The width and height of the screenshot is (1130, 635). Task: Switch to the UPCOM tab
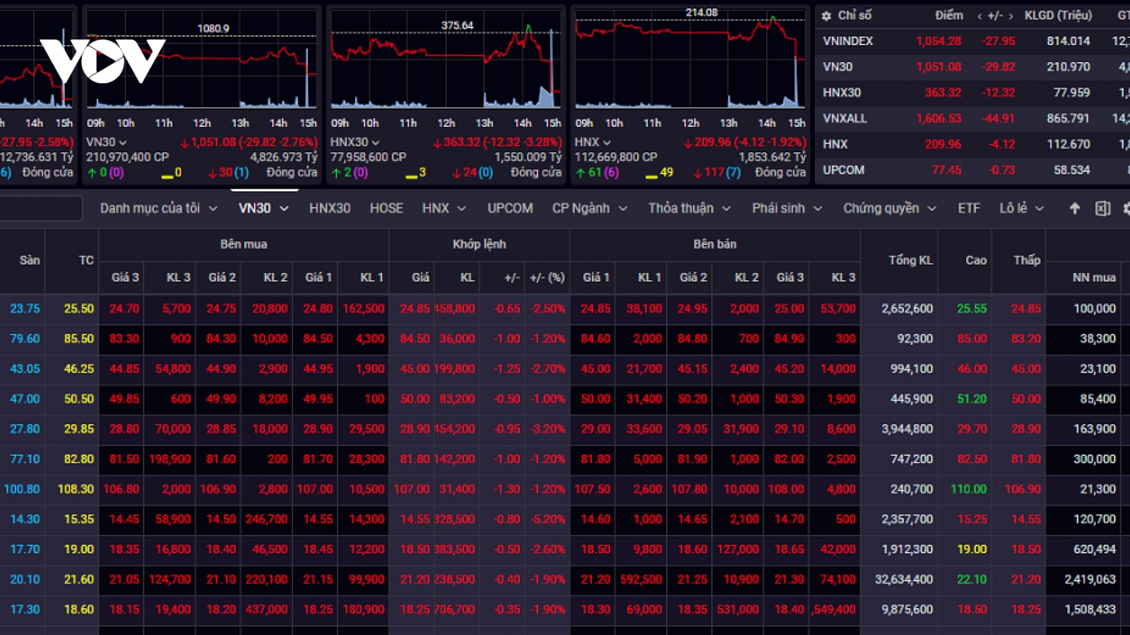510,208
